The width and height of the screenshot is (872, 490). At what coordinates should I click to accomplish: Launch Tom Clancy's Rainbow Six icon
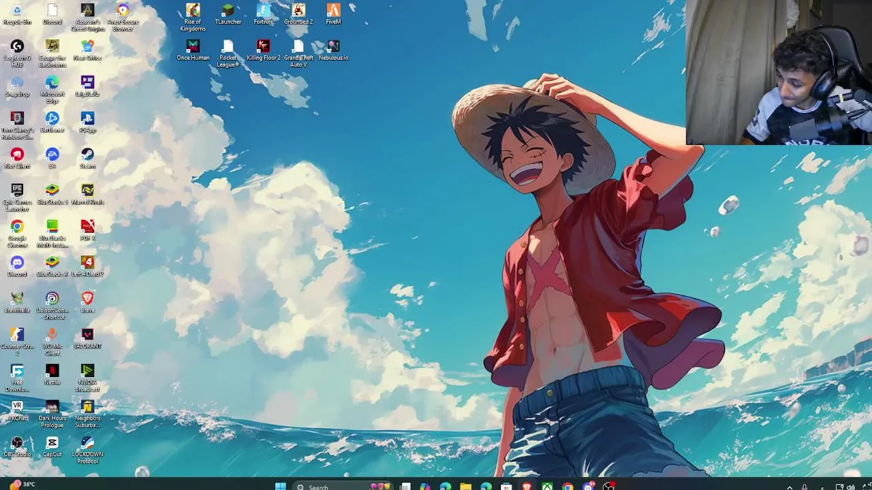click(17, 126)
